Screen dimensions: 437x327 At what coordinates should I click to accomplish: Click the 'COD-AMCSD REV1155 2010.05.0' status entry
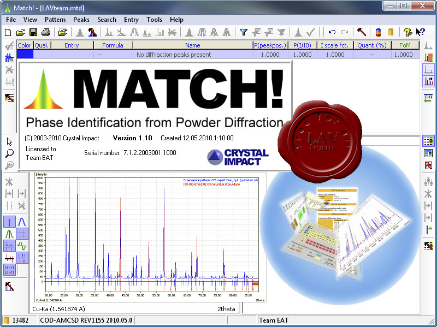pos(86,320)
